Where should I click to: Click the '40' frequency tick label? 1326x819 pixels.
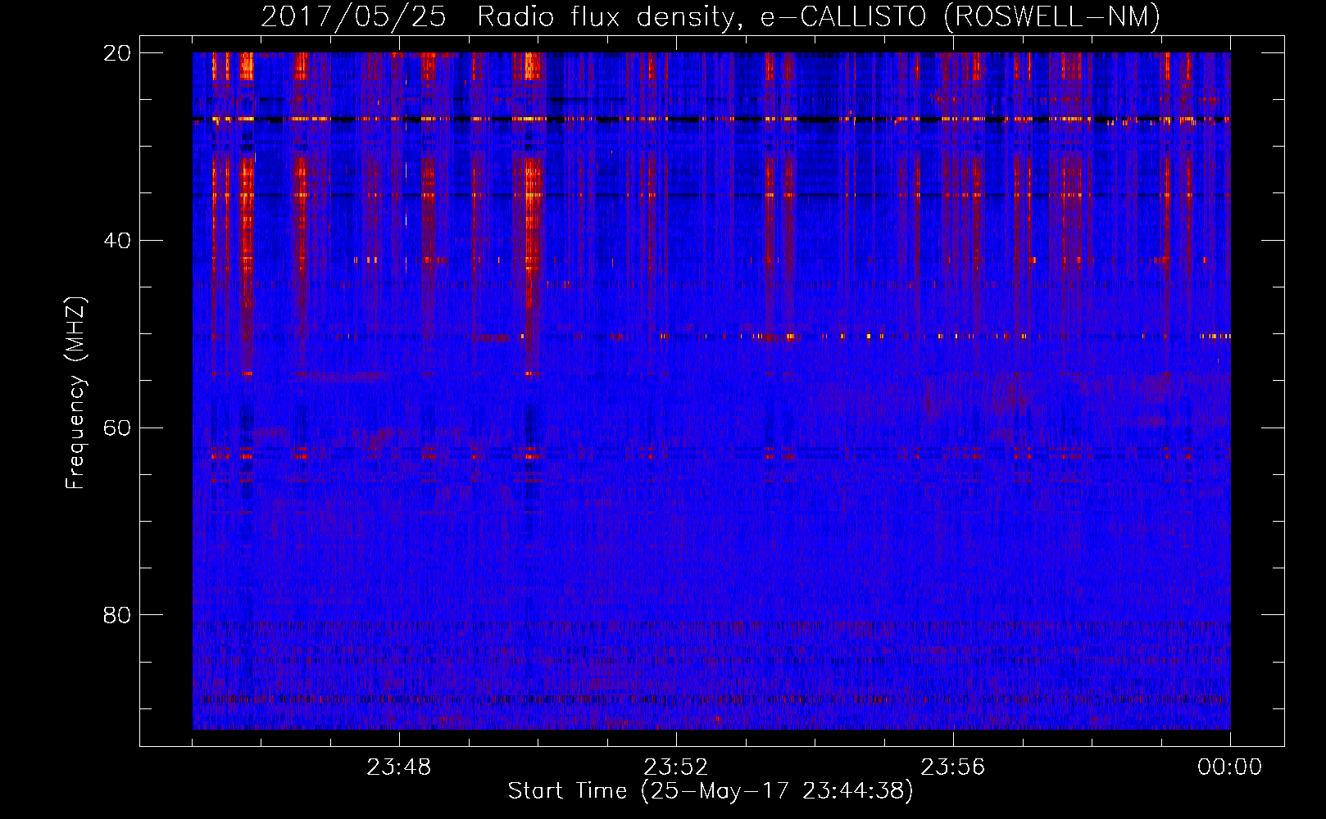click(117, 241)
